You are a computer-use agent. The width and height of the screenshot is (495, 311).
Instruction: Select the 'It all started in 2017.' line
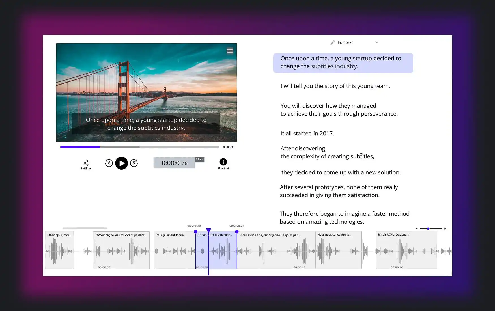307,133
